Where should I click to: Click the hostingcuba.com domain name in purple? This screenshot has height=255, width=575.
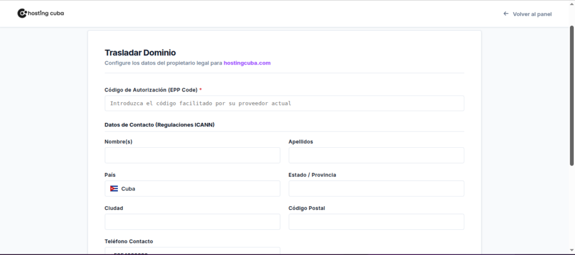(247, 63)
